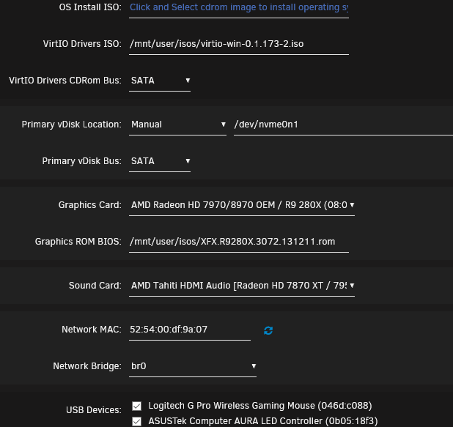
Task: Click the 'Graphics Card:' label
Action: click(x=90, y=205)
